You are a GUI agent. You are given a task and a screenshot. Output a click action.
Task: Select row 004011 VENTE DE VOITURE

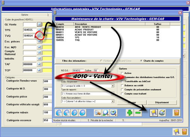[x=113, y=32]
